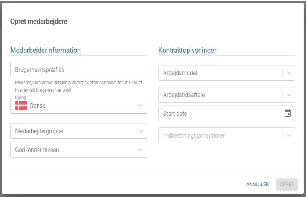Click the Danish flag icon in Sprog
This screenshot has width=307, height=197.
21,106
